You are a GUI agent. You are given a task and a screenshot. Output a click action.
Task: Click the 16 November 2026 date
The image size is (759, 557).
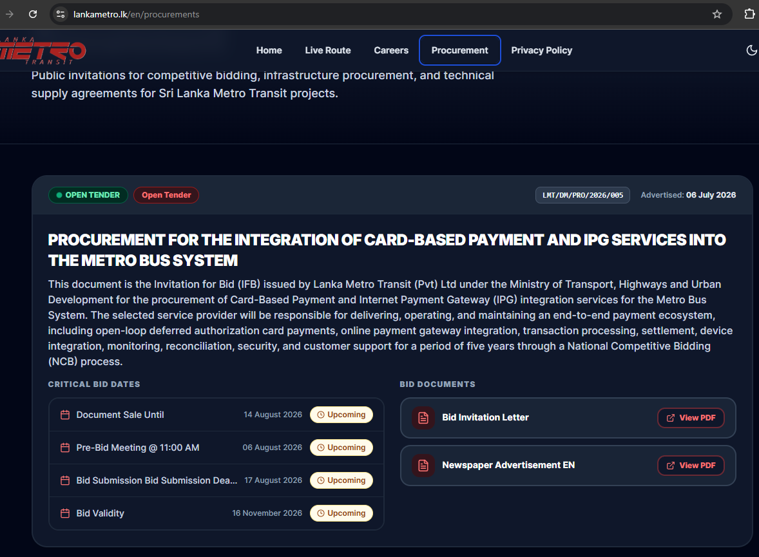tap(267, 513)
